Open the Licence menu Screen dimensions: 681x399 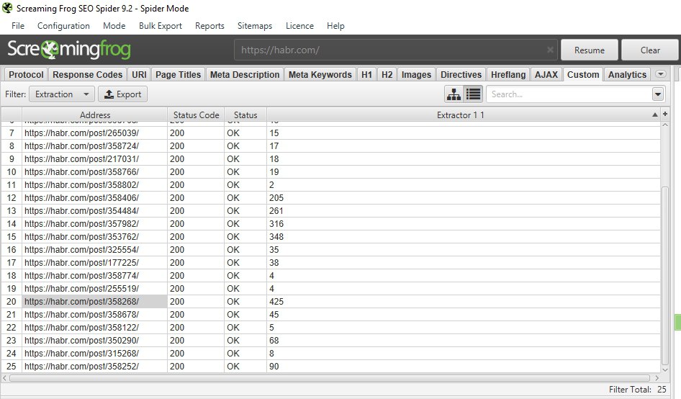[x=299, y=26]
